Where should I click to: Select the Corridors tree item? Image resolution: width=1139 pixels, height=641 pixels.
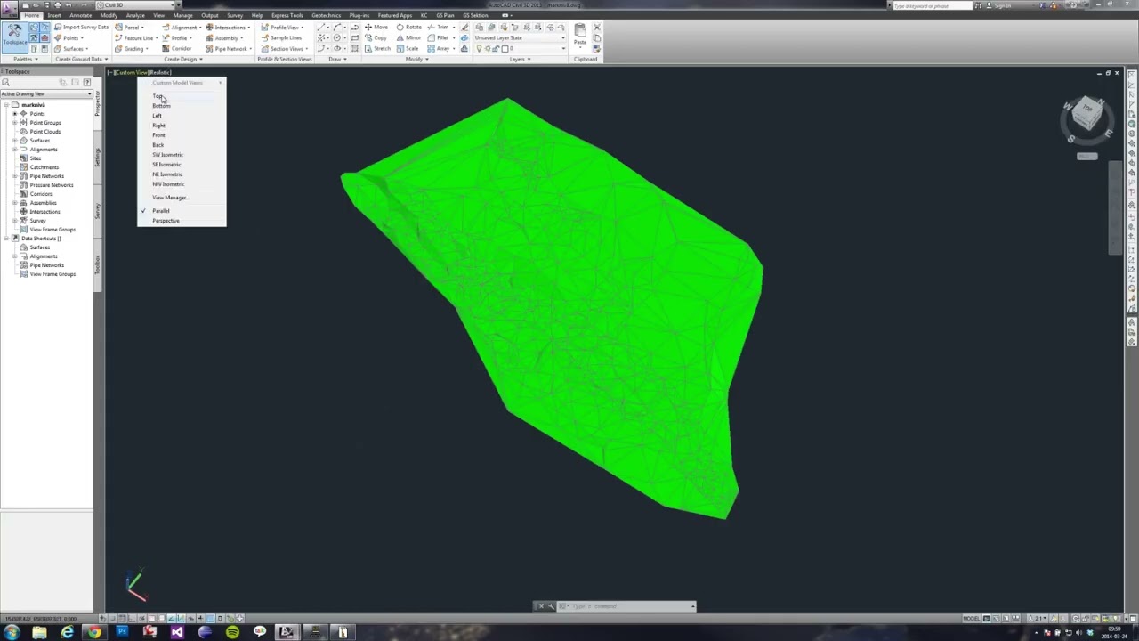pyautogui.click(x=41, y=194)
